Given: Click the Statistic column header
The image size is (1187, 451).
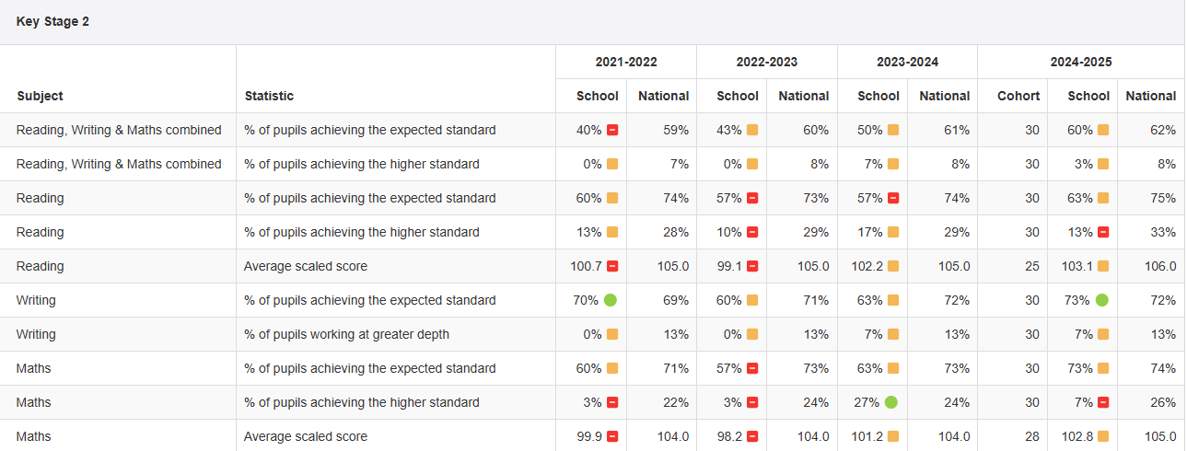Looking at the screenshot, I should [x=269, y=96].
